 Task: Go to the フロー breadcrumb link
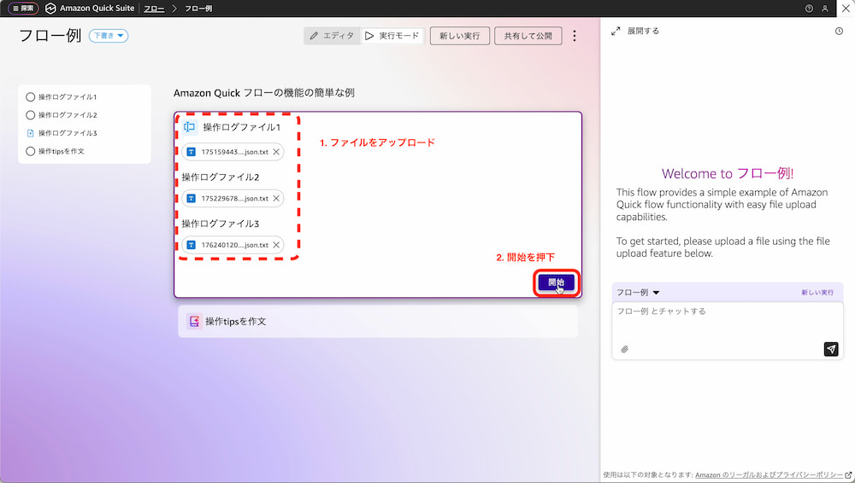coord(154,9)
